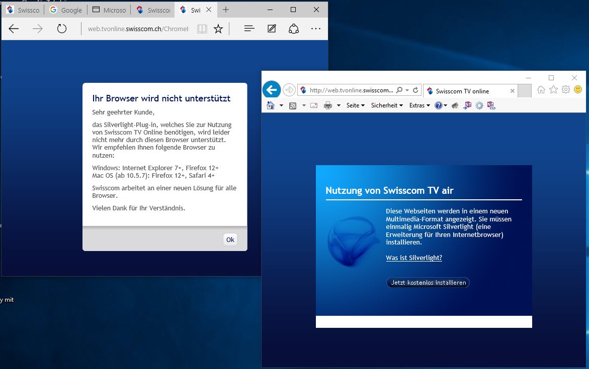Click the smiley feedback icon
This screenshot has height=369, width=589.
point(578,90)
